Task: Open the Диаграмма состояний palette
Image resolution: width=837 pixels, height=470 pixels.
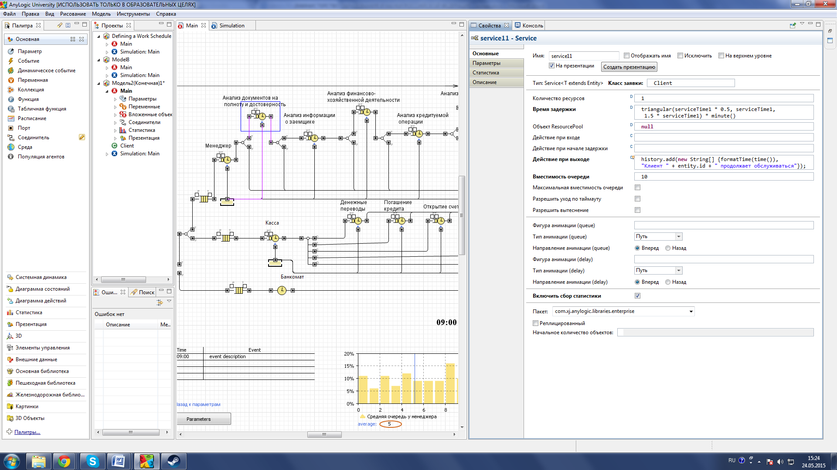Action: (x=42, y=289)
